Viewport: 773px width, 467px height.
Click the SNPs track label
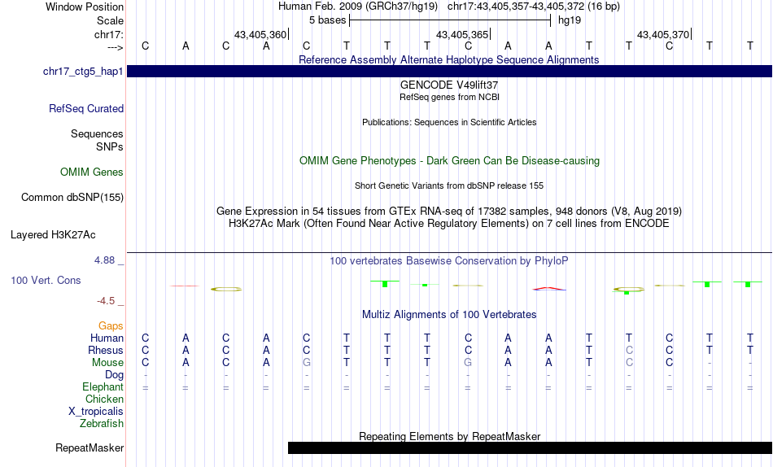pyautogui.click(x=110, y=146)
